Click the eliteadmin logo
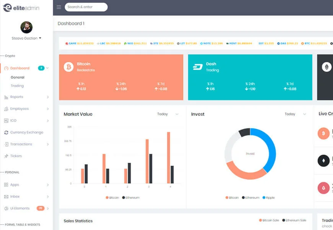 coord(21,8)
